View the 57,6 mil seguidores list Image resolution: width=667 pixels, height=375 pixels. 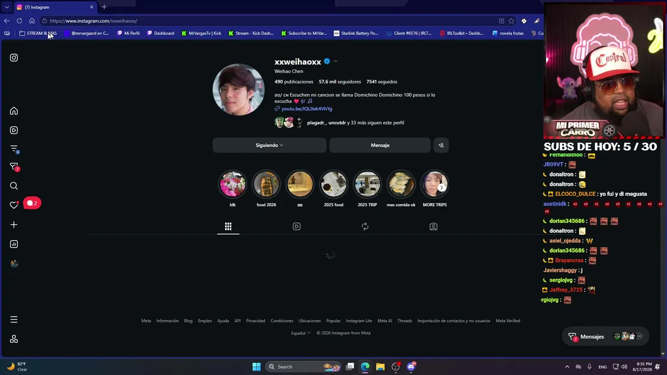[x=340, y=82]
